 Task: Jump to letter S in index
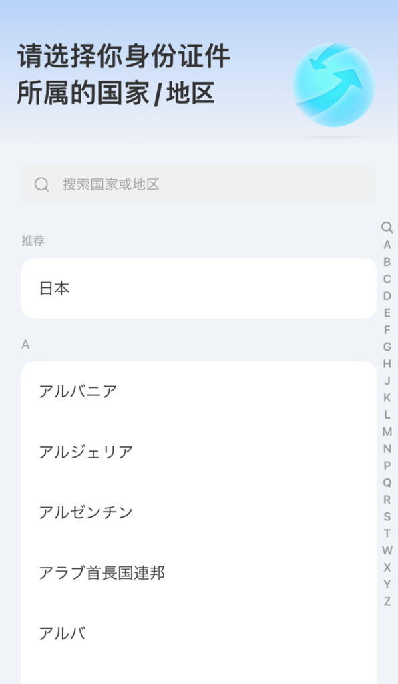click(x=387, y=516)
